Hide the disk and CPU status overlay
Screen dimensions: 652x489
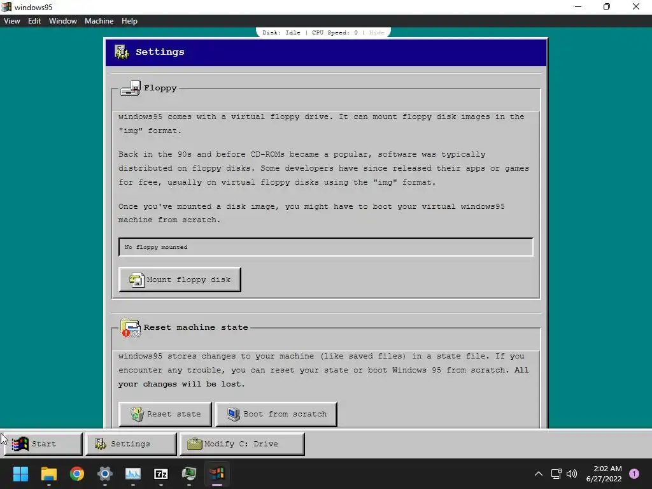click(x=377, y=32)
